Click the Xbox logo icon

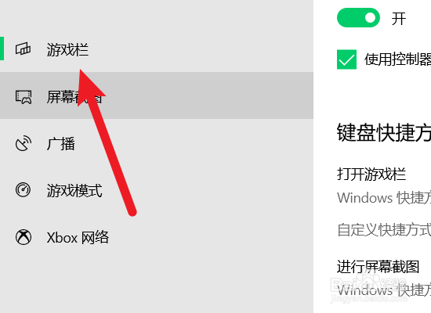click(24, 237)
